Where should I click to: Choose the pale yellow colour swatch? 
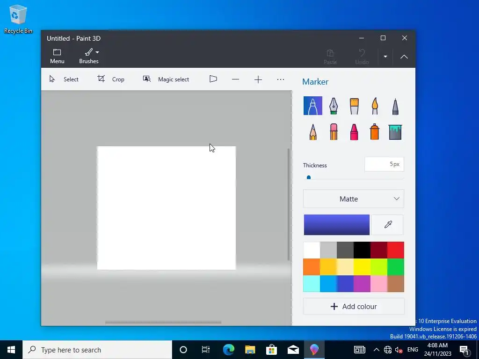point(345,267)
